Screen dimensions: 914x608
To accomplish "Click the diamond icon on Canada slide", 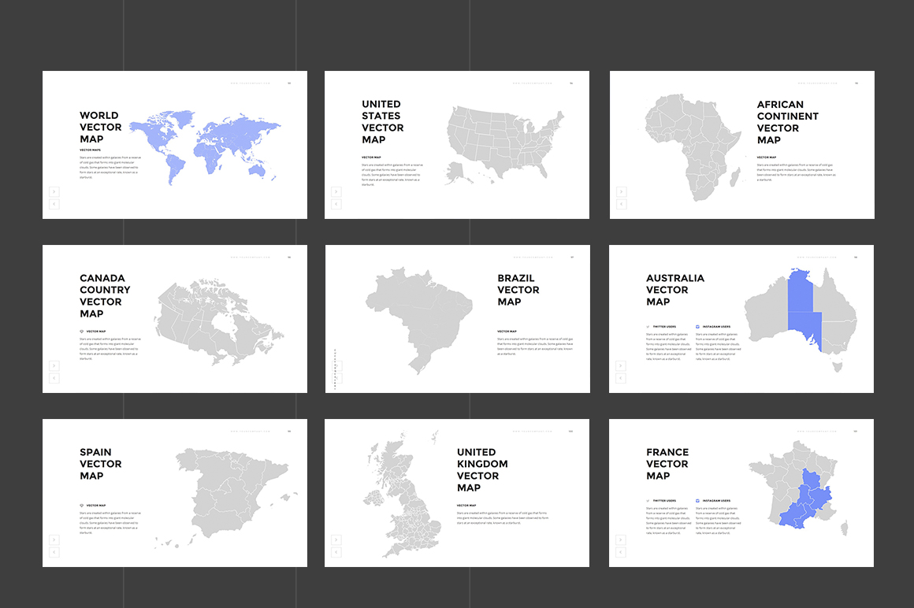I will pos(82,332).
